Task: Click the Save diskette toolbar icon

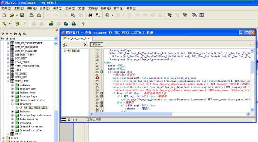Action: pyautogui.click(x=22, y=15)
